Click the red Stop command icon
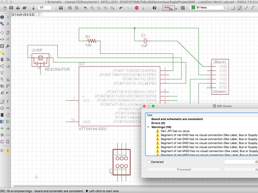 pyautogui.click(x=137, y=8)
